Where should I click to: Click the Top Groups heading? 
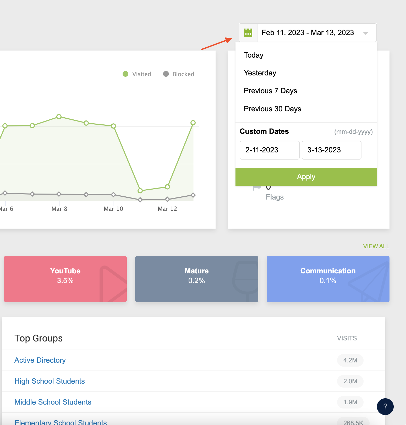(x=39, y=338)
